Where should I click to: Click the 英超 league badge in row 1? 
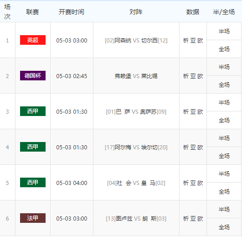coord(33,40)
